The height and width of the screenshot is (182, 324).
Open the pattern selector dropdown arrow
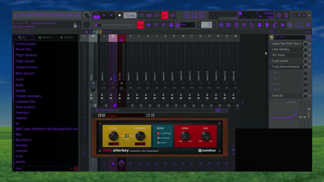pyautogui.click(x=199, y=25)
